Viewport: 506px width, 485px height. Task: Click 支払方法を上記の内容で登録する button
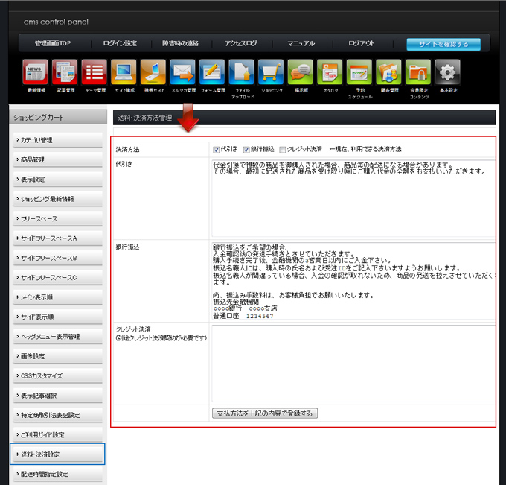265,413
